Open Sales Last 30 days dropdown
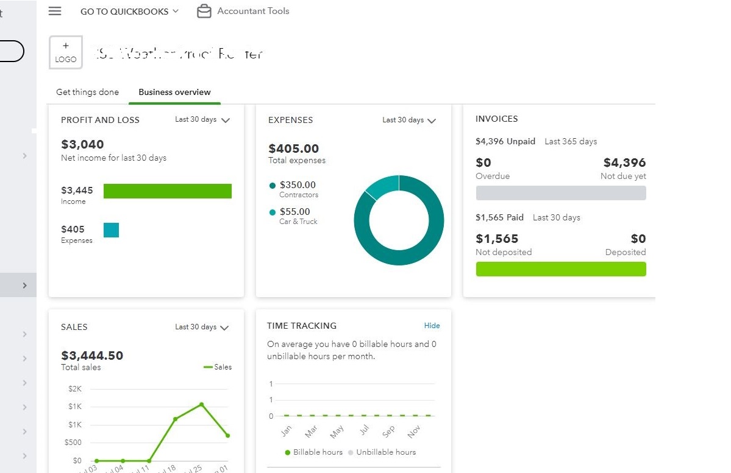Image resolution: width=731 pixels, height=473 pixels. 202,328
